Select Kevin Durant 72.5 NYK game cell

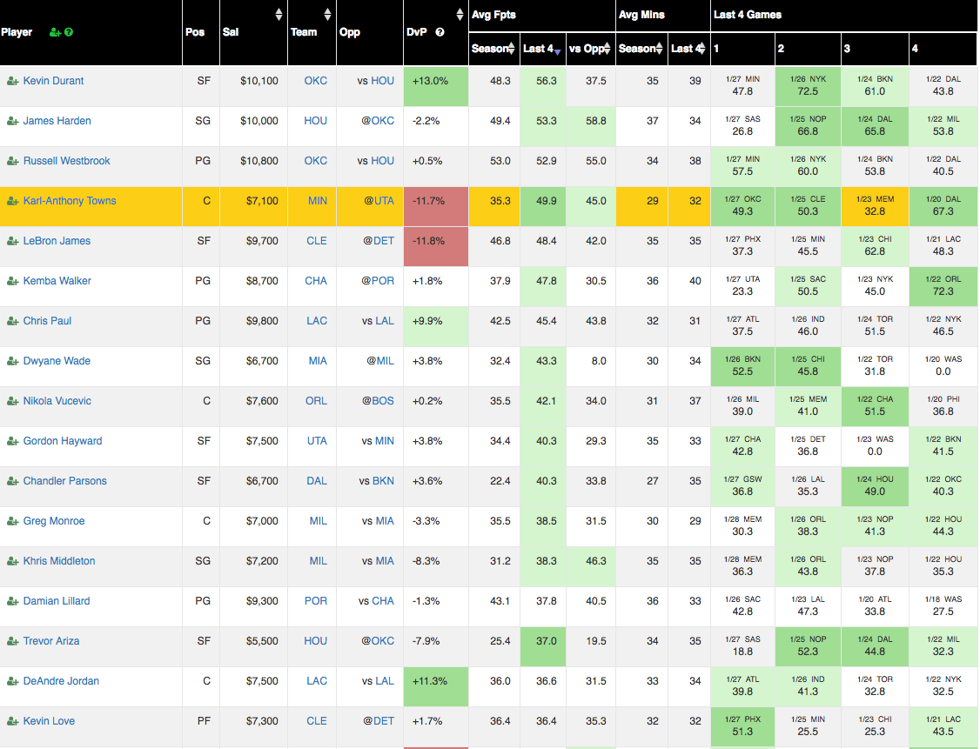pyautogui.click(x=809, y=86)
